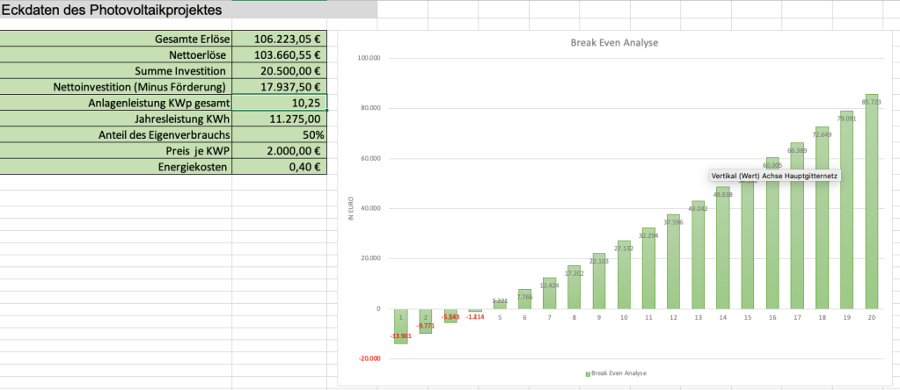This screenshot has height=390, width=900.
Task: Click the 'Eckdaten des Photovoltaikprojektes' heading cell
Action: point(115,10)
